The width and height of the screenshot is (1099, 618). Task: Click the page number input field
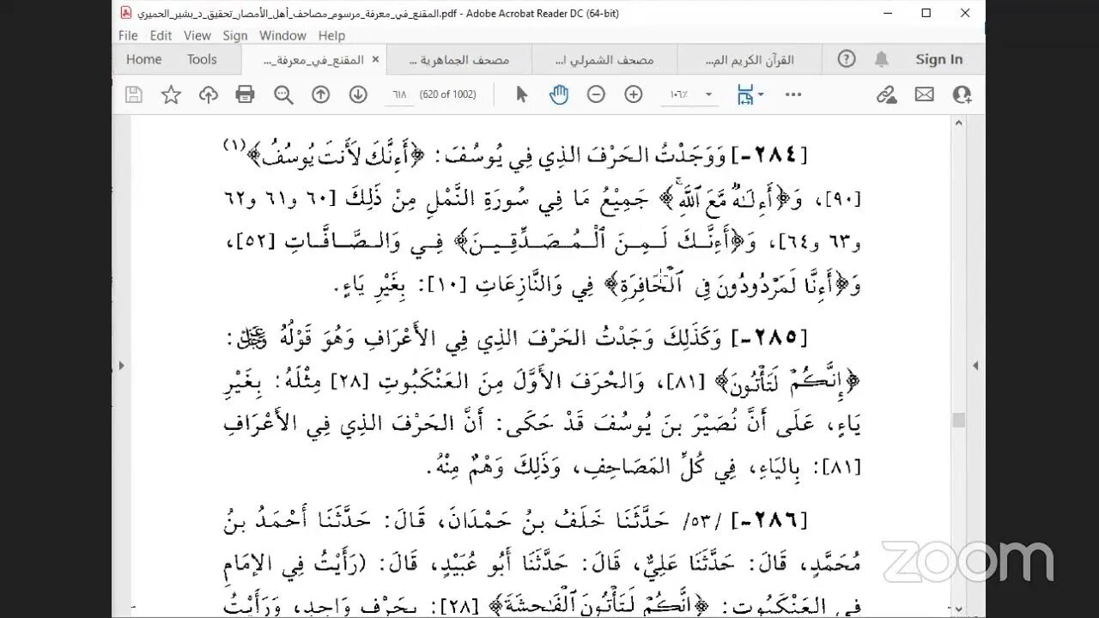399,94
